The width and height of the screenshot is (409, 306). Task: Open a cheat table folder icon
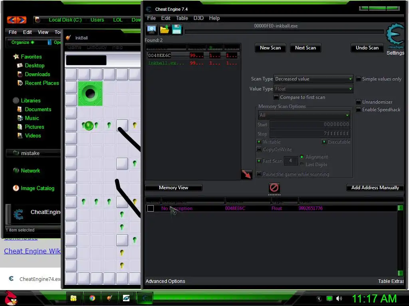pos(164,29)
